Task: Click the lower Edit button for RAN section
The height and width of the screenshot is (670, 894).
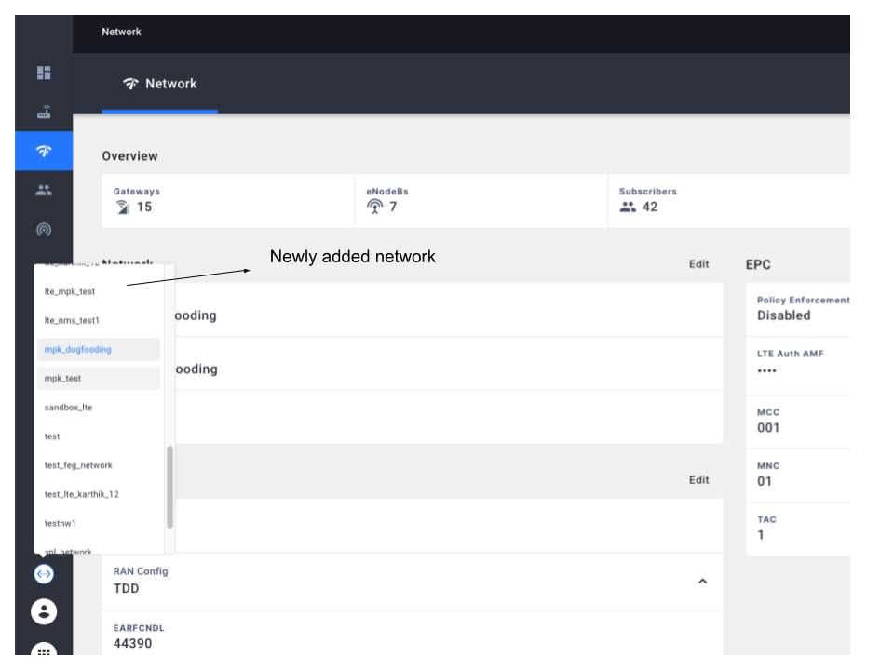Action: click(x=699, y=479)
